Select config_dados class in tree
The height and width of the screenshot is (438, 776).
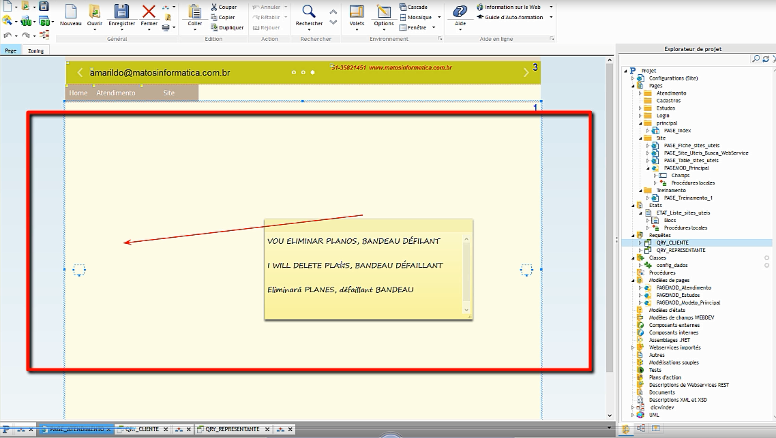(x=672, y=265)
